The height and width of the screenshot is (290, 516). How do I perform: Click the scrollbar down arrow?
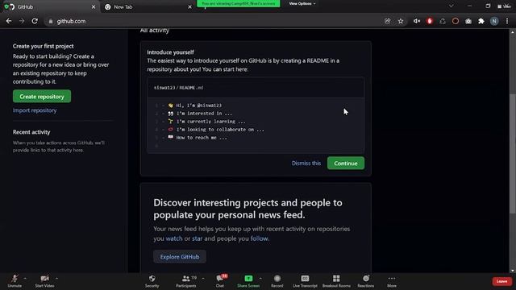[513, 271]
